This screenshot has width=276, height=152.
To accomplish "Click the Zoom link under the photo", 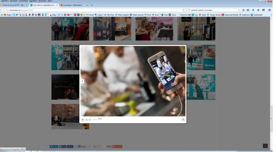I will tap(100, 119).
